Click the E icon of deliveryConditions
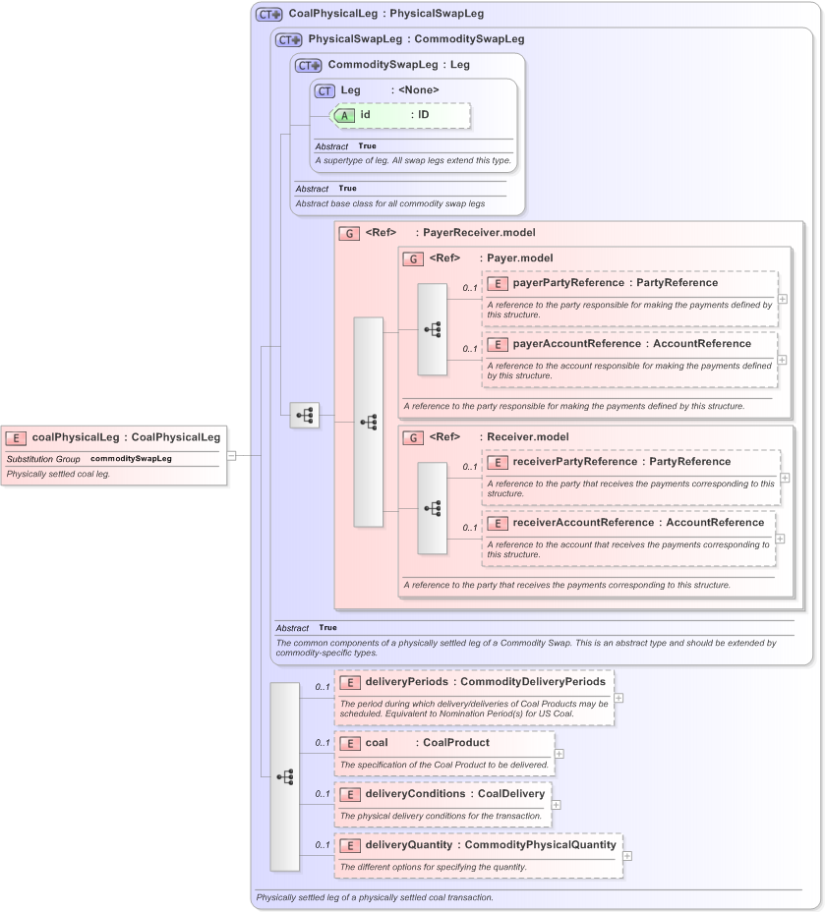Viewport: 825px width, 912px height. 350,794
